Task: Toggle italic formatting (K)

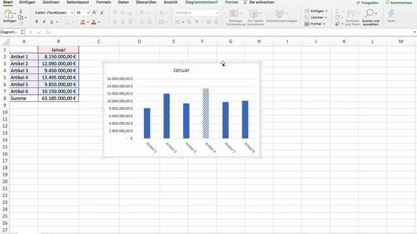Action: click(44, 22)
